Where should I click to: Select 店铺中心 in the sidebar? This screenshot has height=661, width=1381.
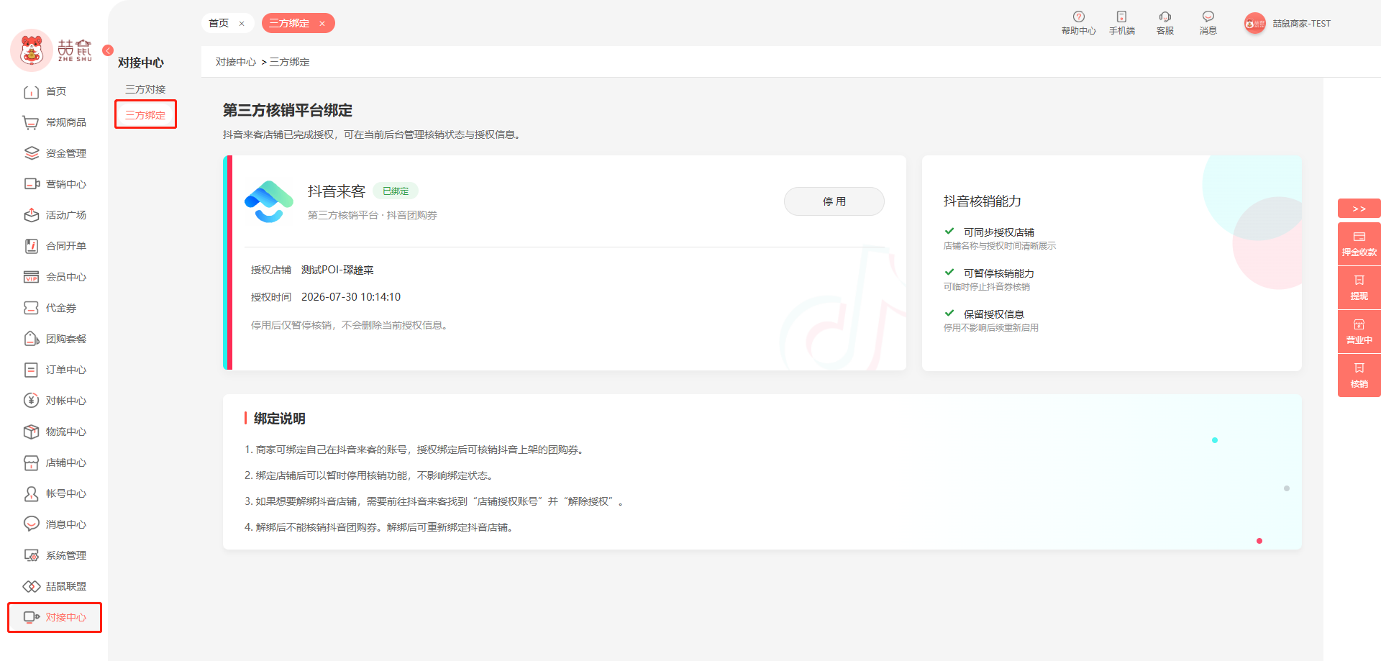pyautogui.click(x=55, y=462)
